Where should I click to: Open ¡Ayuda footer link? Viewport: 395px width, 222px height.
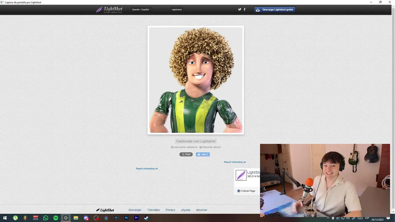pos(185,210)
